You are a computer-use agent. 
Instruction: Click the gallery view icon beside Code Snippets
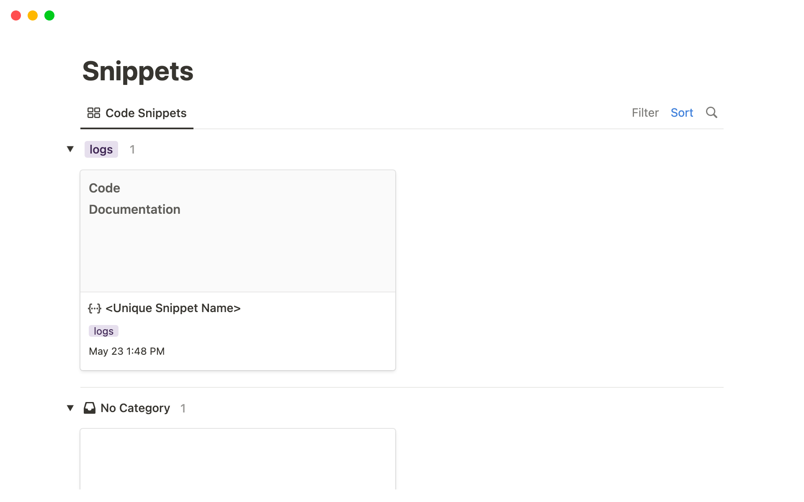[93, 113]
